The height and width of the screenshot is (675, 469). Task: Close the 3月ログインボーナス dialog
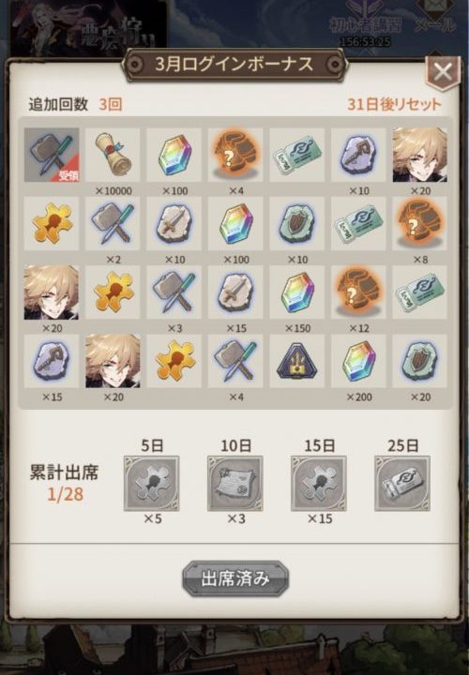(443, 72)
